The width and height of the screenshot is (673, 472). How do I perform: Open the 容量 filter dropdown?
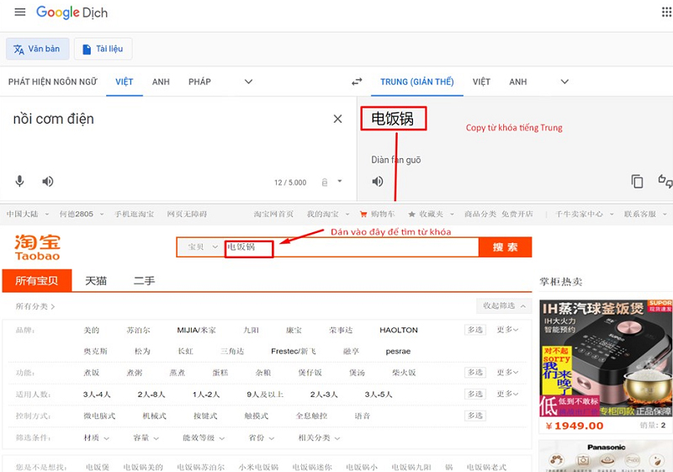[146, 438]
